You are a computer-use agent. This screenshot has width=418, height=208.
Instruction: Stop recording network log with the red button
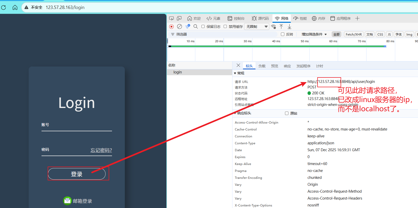coord(171,26)
